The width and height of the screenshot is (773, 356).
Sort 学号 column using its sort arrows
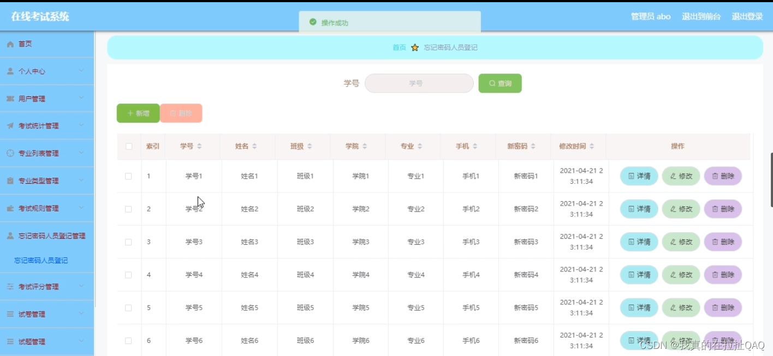199,147
